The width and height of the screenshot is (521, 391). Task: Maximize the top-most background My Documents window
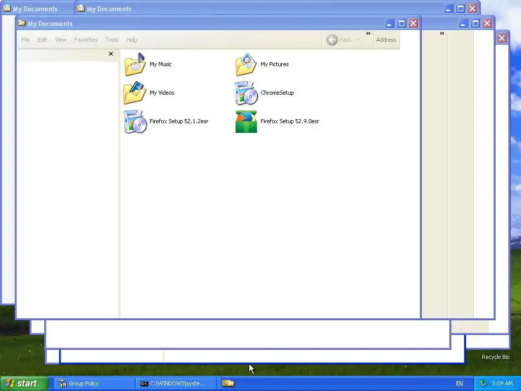(461, 9)
